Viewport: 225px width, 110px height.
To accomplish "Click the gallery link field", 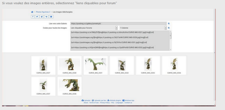I will [x=118, y=24].
